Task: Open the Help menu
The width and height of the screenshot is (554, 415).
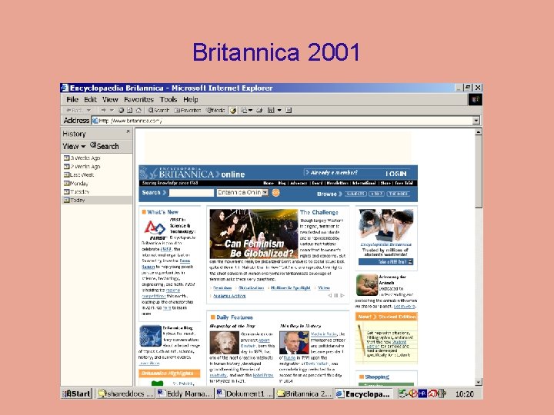Action: [191, 99]
